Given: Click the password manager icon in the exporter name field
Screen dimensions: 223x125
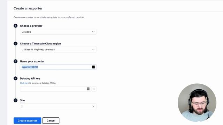Looking at the screenshot, I should point(93,67).
